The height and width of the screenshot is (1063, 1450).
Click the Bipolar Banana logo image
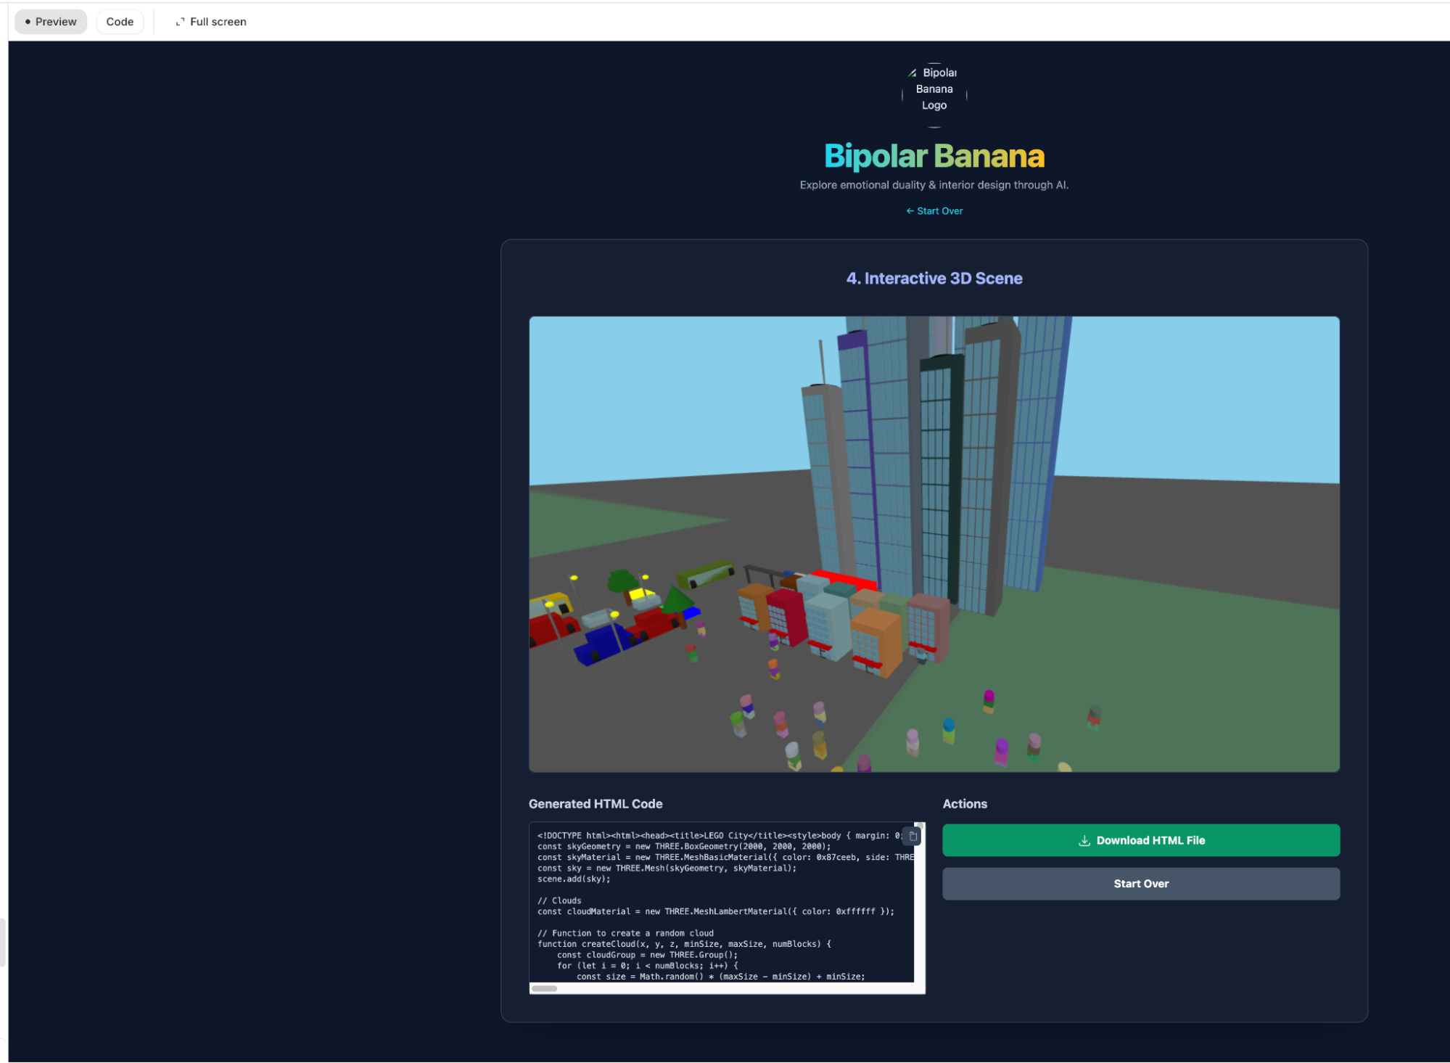point(934,89)
